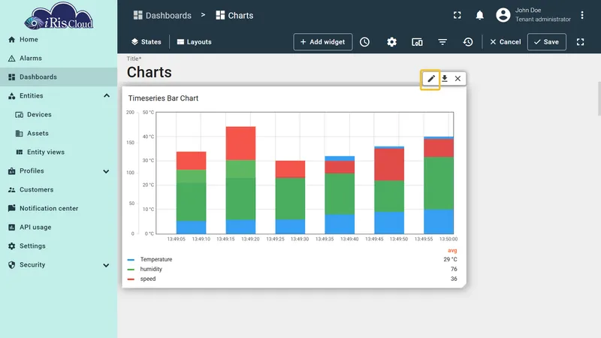Click the iRisCloud logo
Viewport: 601px width, 338px height.
pos(59,16)
